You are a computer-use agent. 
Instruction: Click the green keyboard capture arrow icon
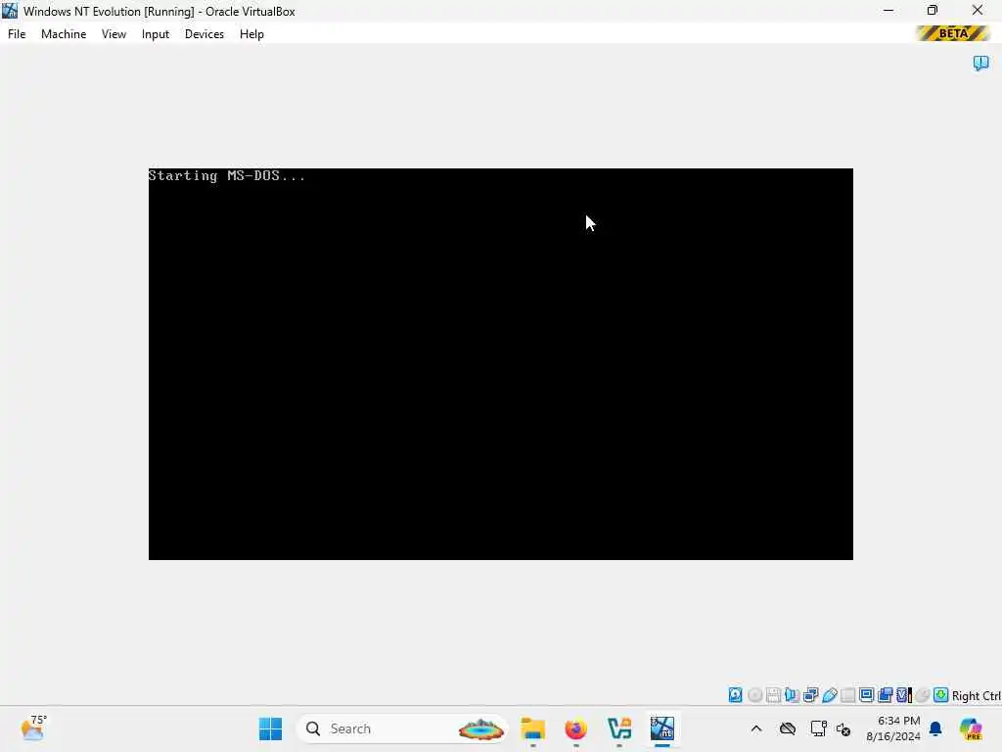pyautogui.click(x=940, y=695)
